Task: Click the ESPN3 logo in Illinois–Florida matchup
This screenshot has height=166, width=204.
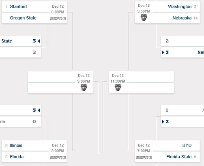Action: coord(58,157)
